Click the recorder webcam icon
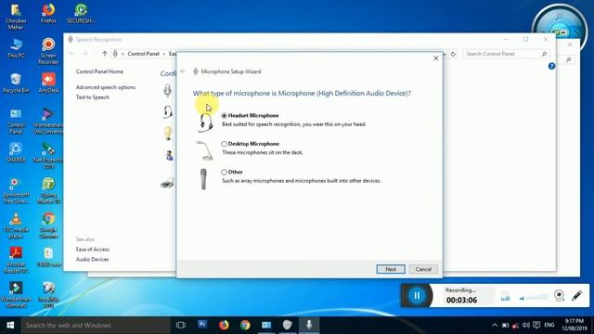The height and width of the screenshot is (334, 594). click(x=559, y=295)
